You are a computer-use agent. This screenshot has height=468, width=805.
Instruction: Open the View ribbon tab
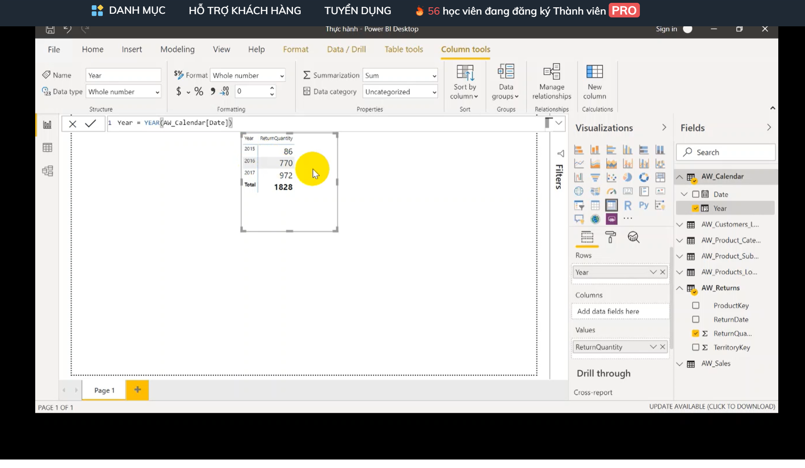(221, 49)
